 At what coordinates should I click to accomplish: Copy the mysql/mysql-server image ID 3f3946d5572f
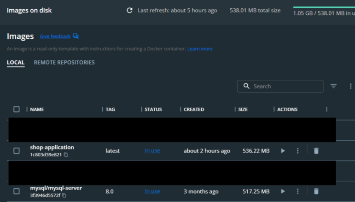(64, 195)
